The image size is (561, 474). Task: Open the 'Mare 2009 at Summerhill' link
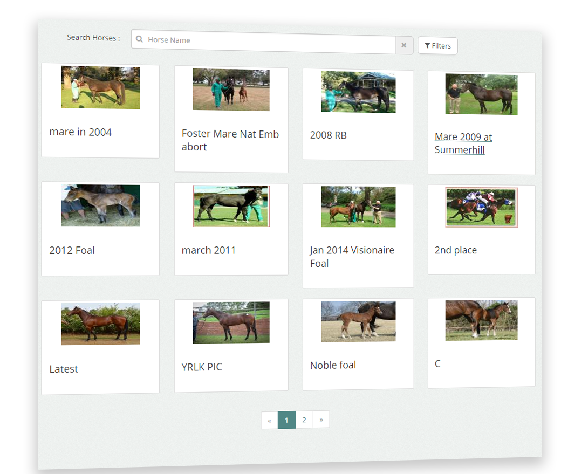click(463, 143)
